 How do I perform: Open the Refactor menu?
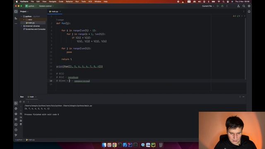click(69, 2)
